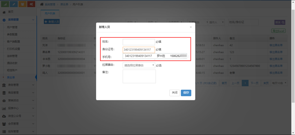Go to 首页 in the pagination
The width and height of the screenshot is (295, 135).
[x=224, y=83]
